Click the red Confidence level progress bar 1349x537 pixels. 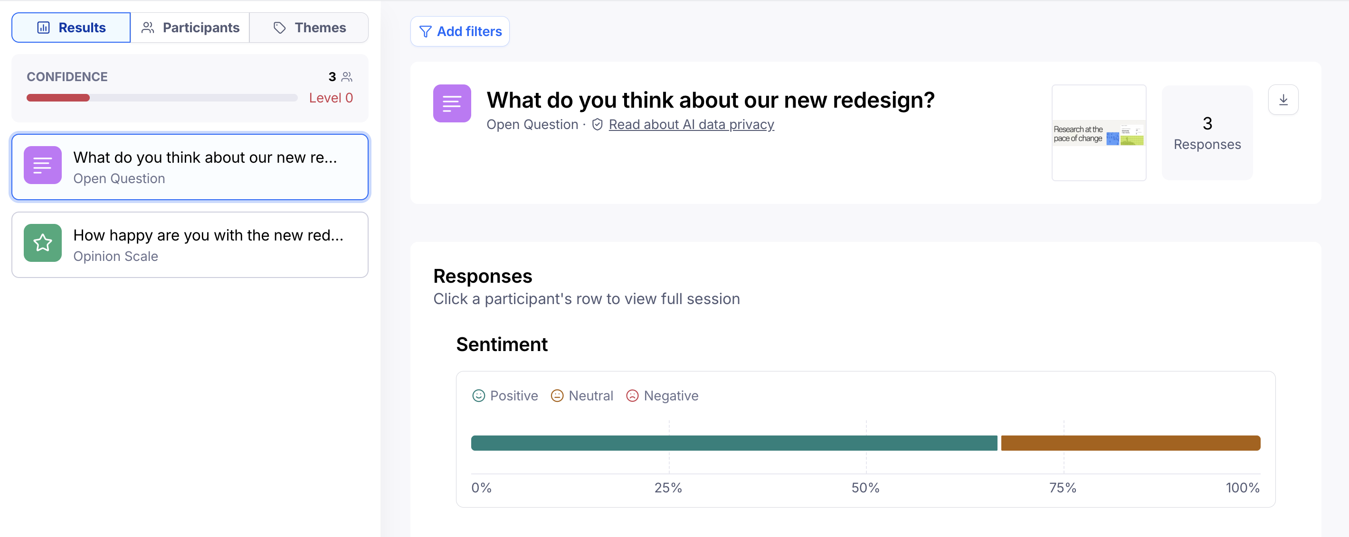pos(58,98)
